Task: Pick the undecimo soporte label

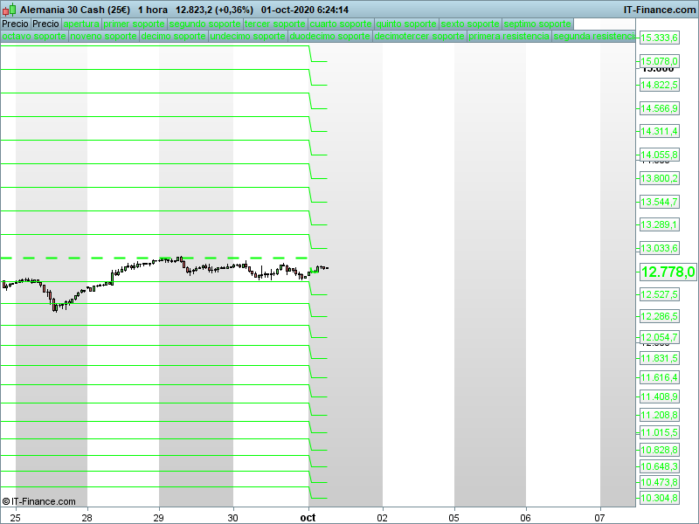Action: point(248,36)
